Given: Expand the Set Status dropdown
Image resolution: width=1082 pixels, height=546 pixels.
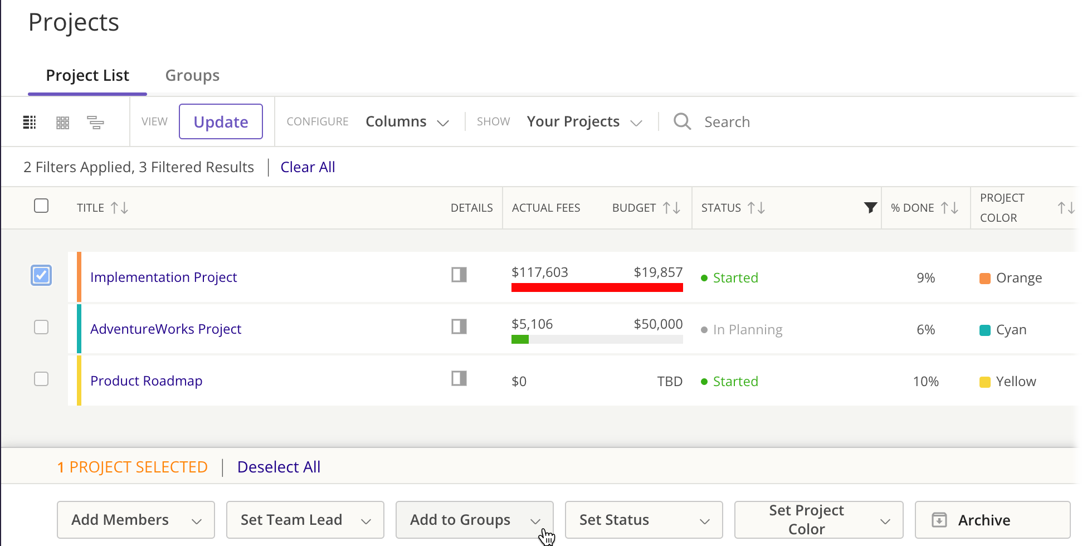Looking at the screenshot, I should click(x=644, y=520).
